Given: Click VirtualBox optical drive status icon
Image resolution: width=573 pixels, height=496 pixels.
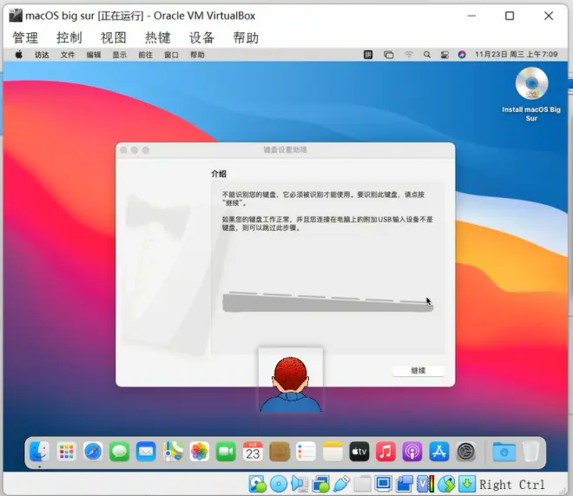Looking at the screenshot, I should (279, 484).
